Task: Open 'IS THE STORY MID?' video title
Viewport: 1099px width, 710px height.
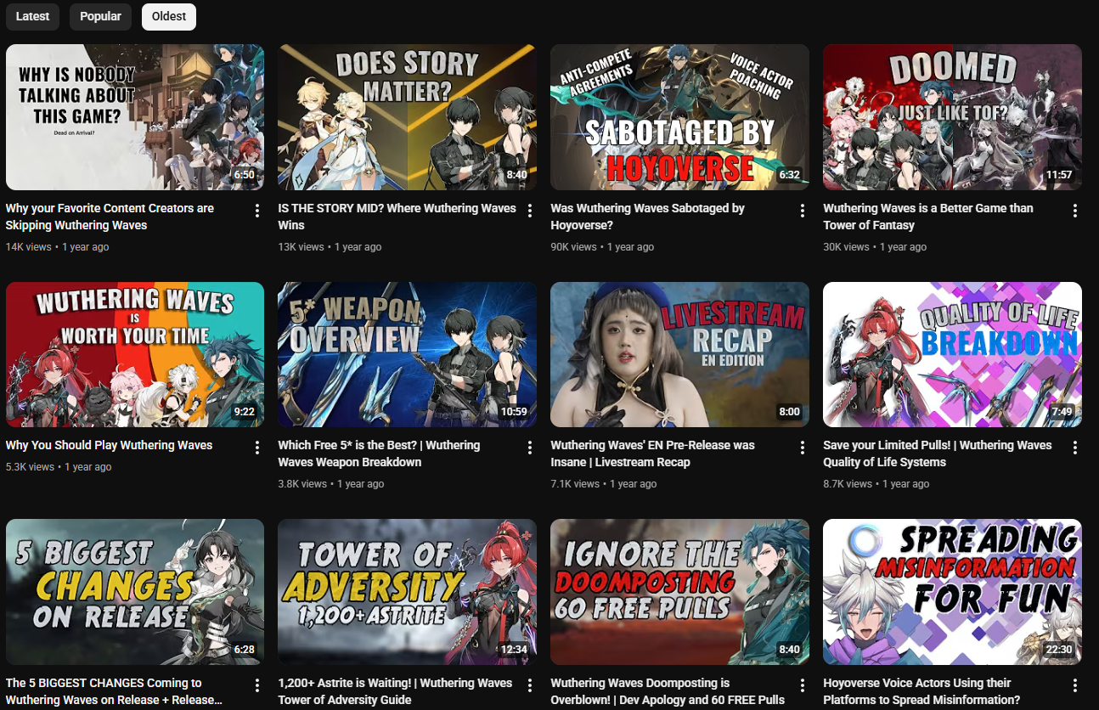Action: (x=397, y=217)
